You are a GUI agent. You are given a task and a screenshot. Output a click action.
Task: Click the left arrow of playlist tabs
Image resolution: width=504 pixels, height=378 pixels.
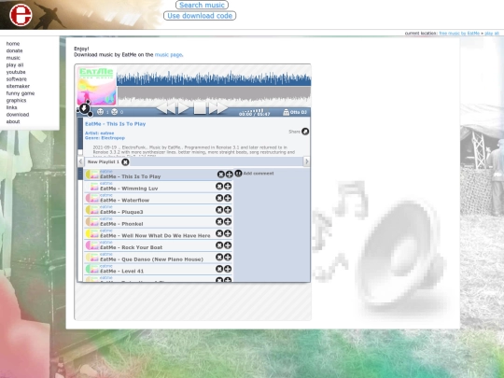point(80,161)
